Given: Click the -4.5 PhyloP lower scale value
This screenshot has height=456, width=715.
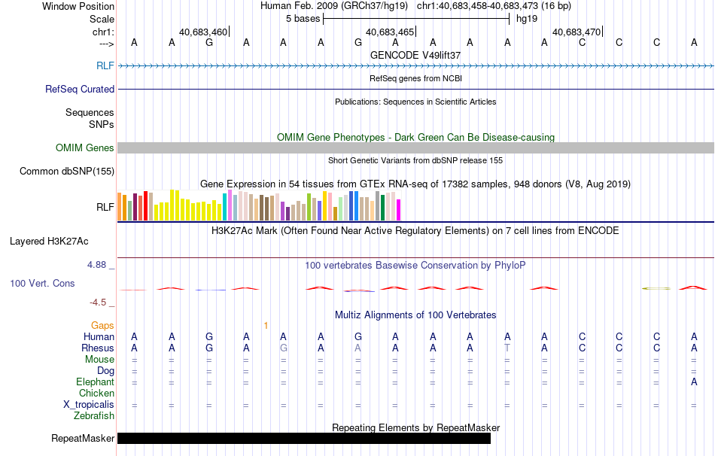Looking at the screenshot, I should (98, 302).
